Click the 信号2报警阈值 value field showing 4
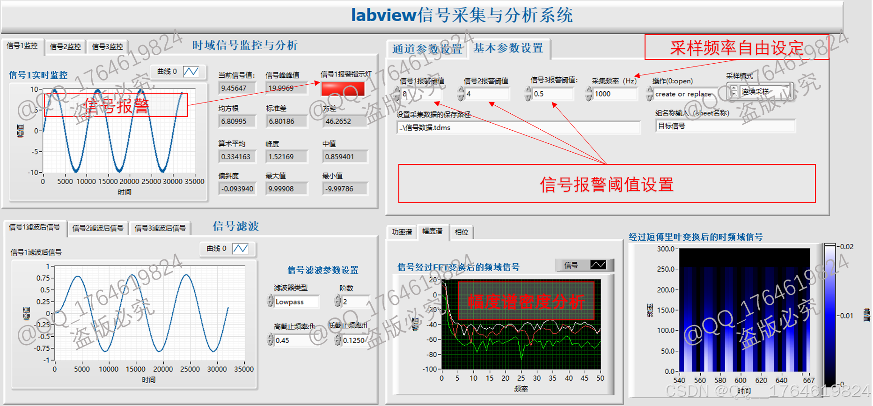Screen dimensions: 873x406 click(487, 94)
